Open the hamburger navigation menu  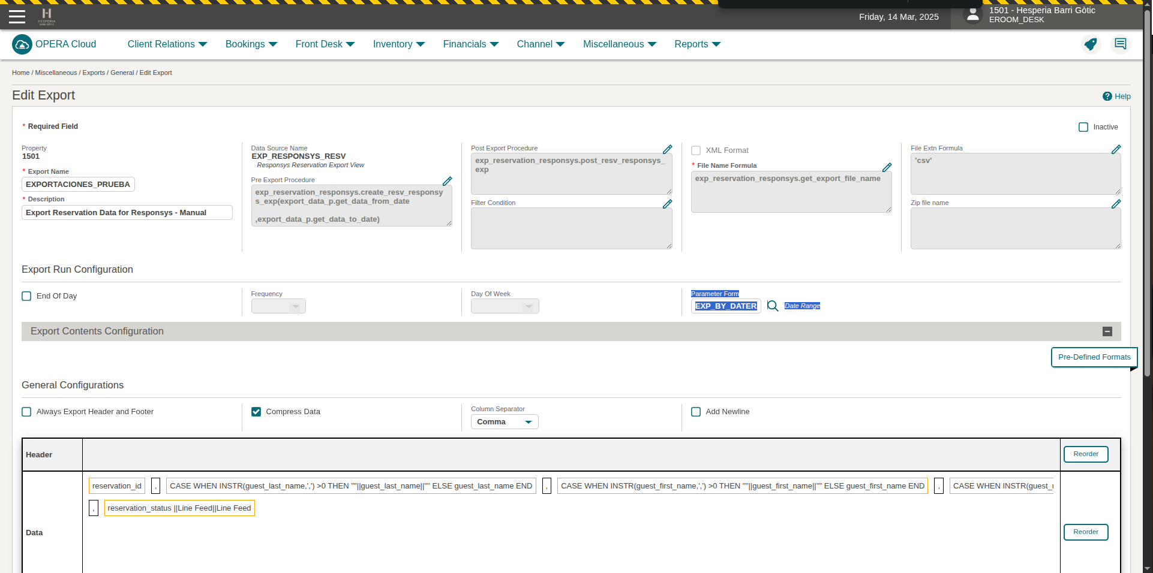click(x=17, y=17)
